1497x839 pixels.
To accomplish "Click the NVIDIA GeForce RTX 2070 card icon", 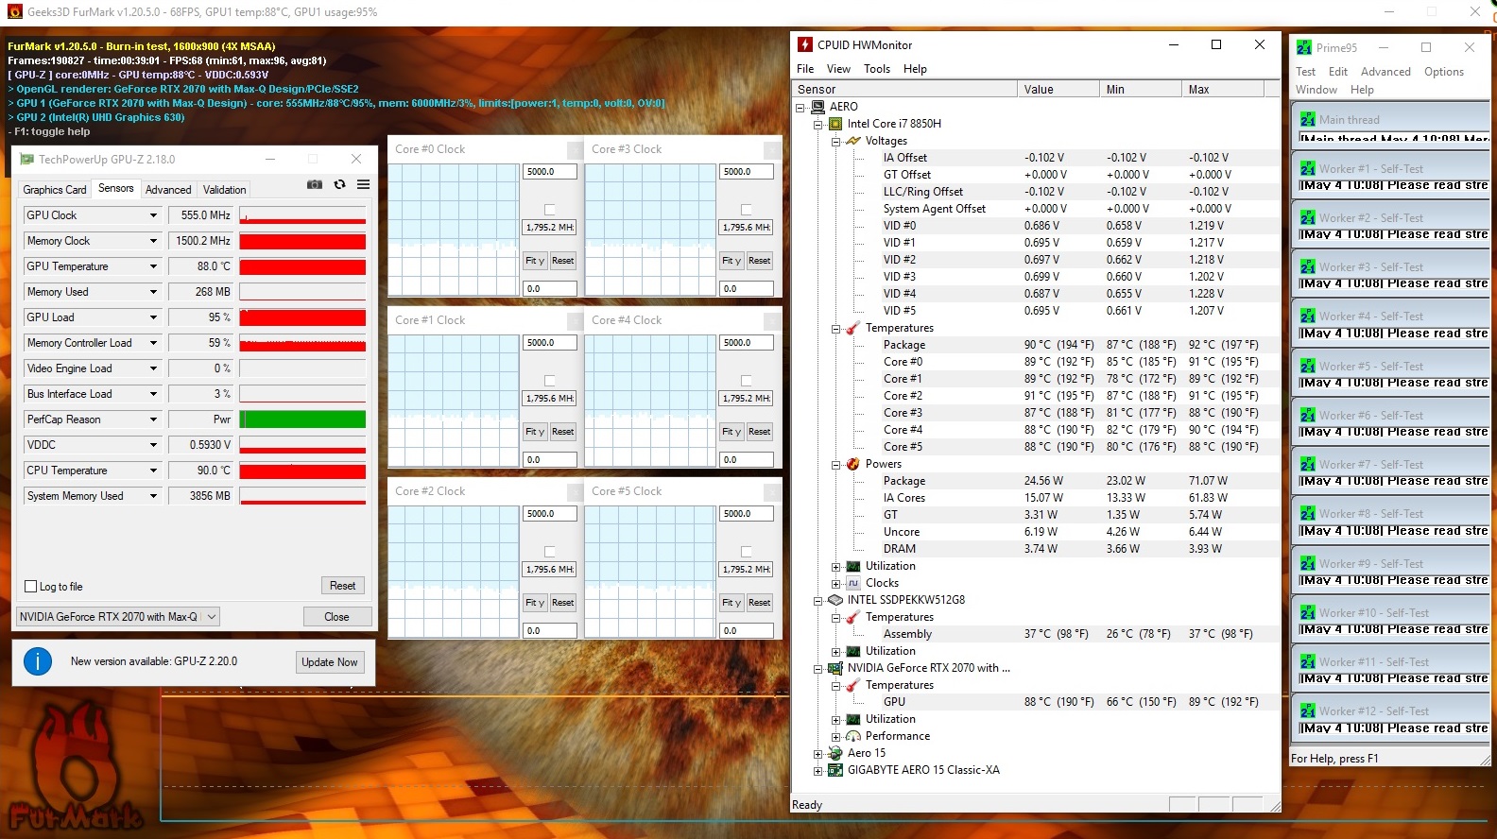I will coord(835,668).
